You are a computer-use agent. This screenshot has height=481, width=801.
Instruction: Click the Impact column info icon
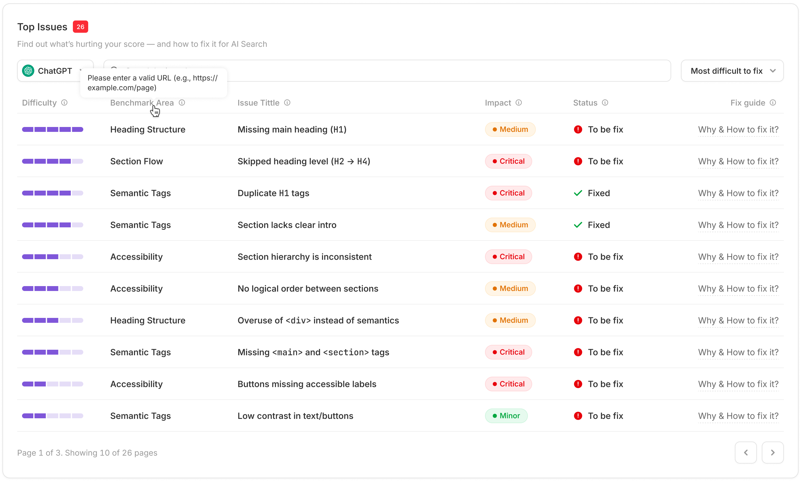[519, 103]
